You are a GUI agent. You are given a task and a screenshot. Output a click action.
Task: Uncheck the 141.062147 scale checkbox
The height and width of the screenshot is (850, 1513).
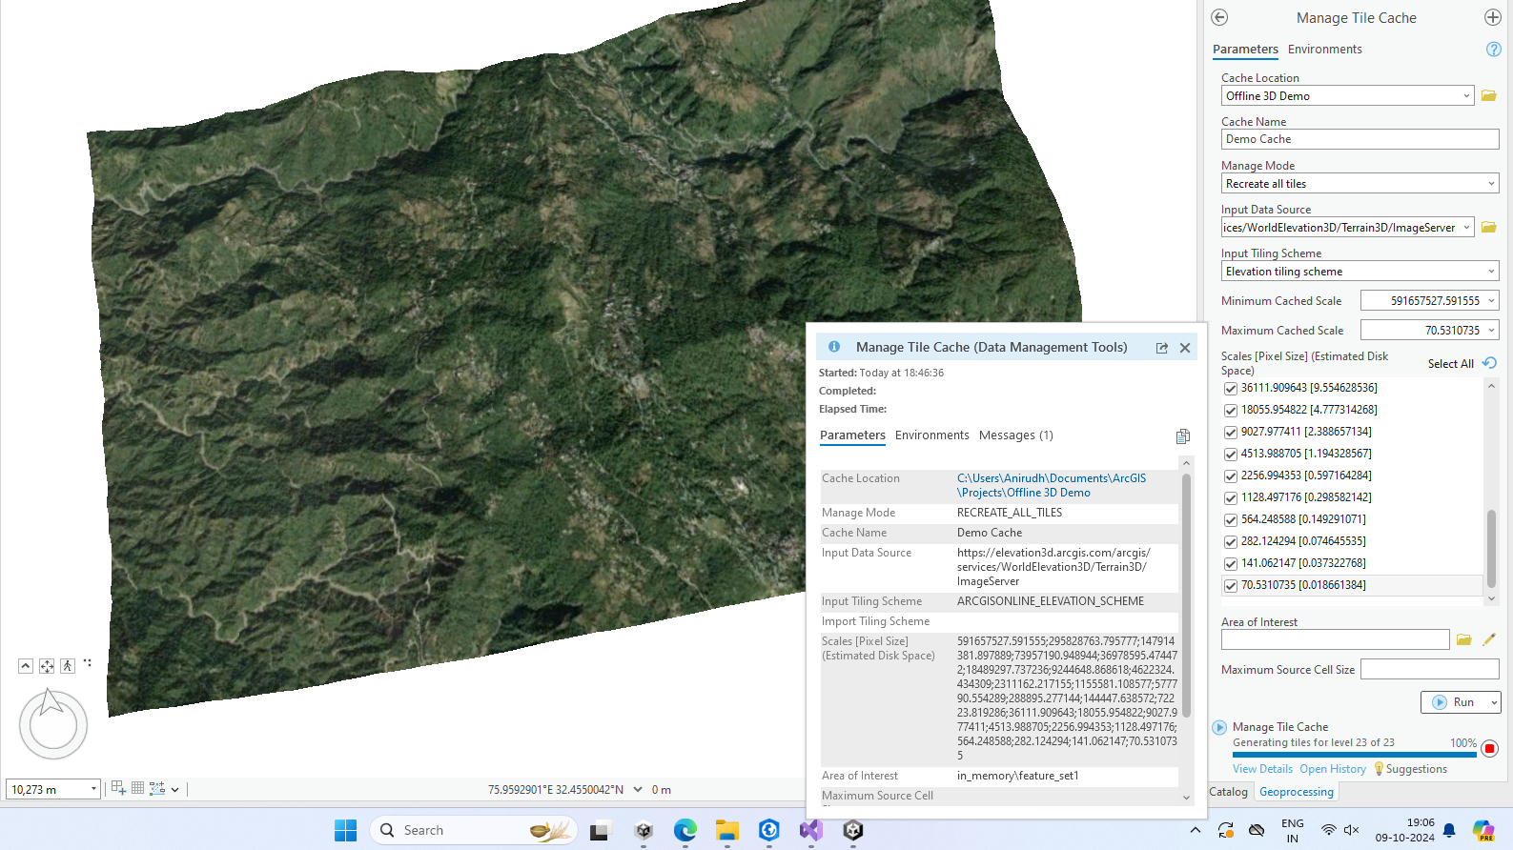1231,564
